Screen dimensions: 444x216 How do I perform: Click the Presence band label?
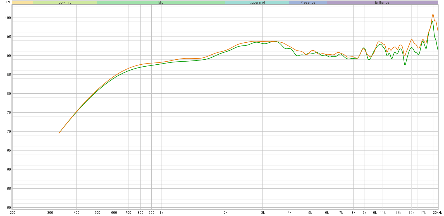pyautogui.click(x=308, y=3)
